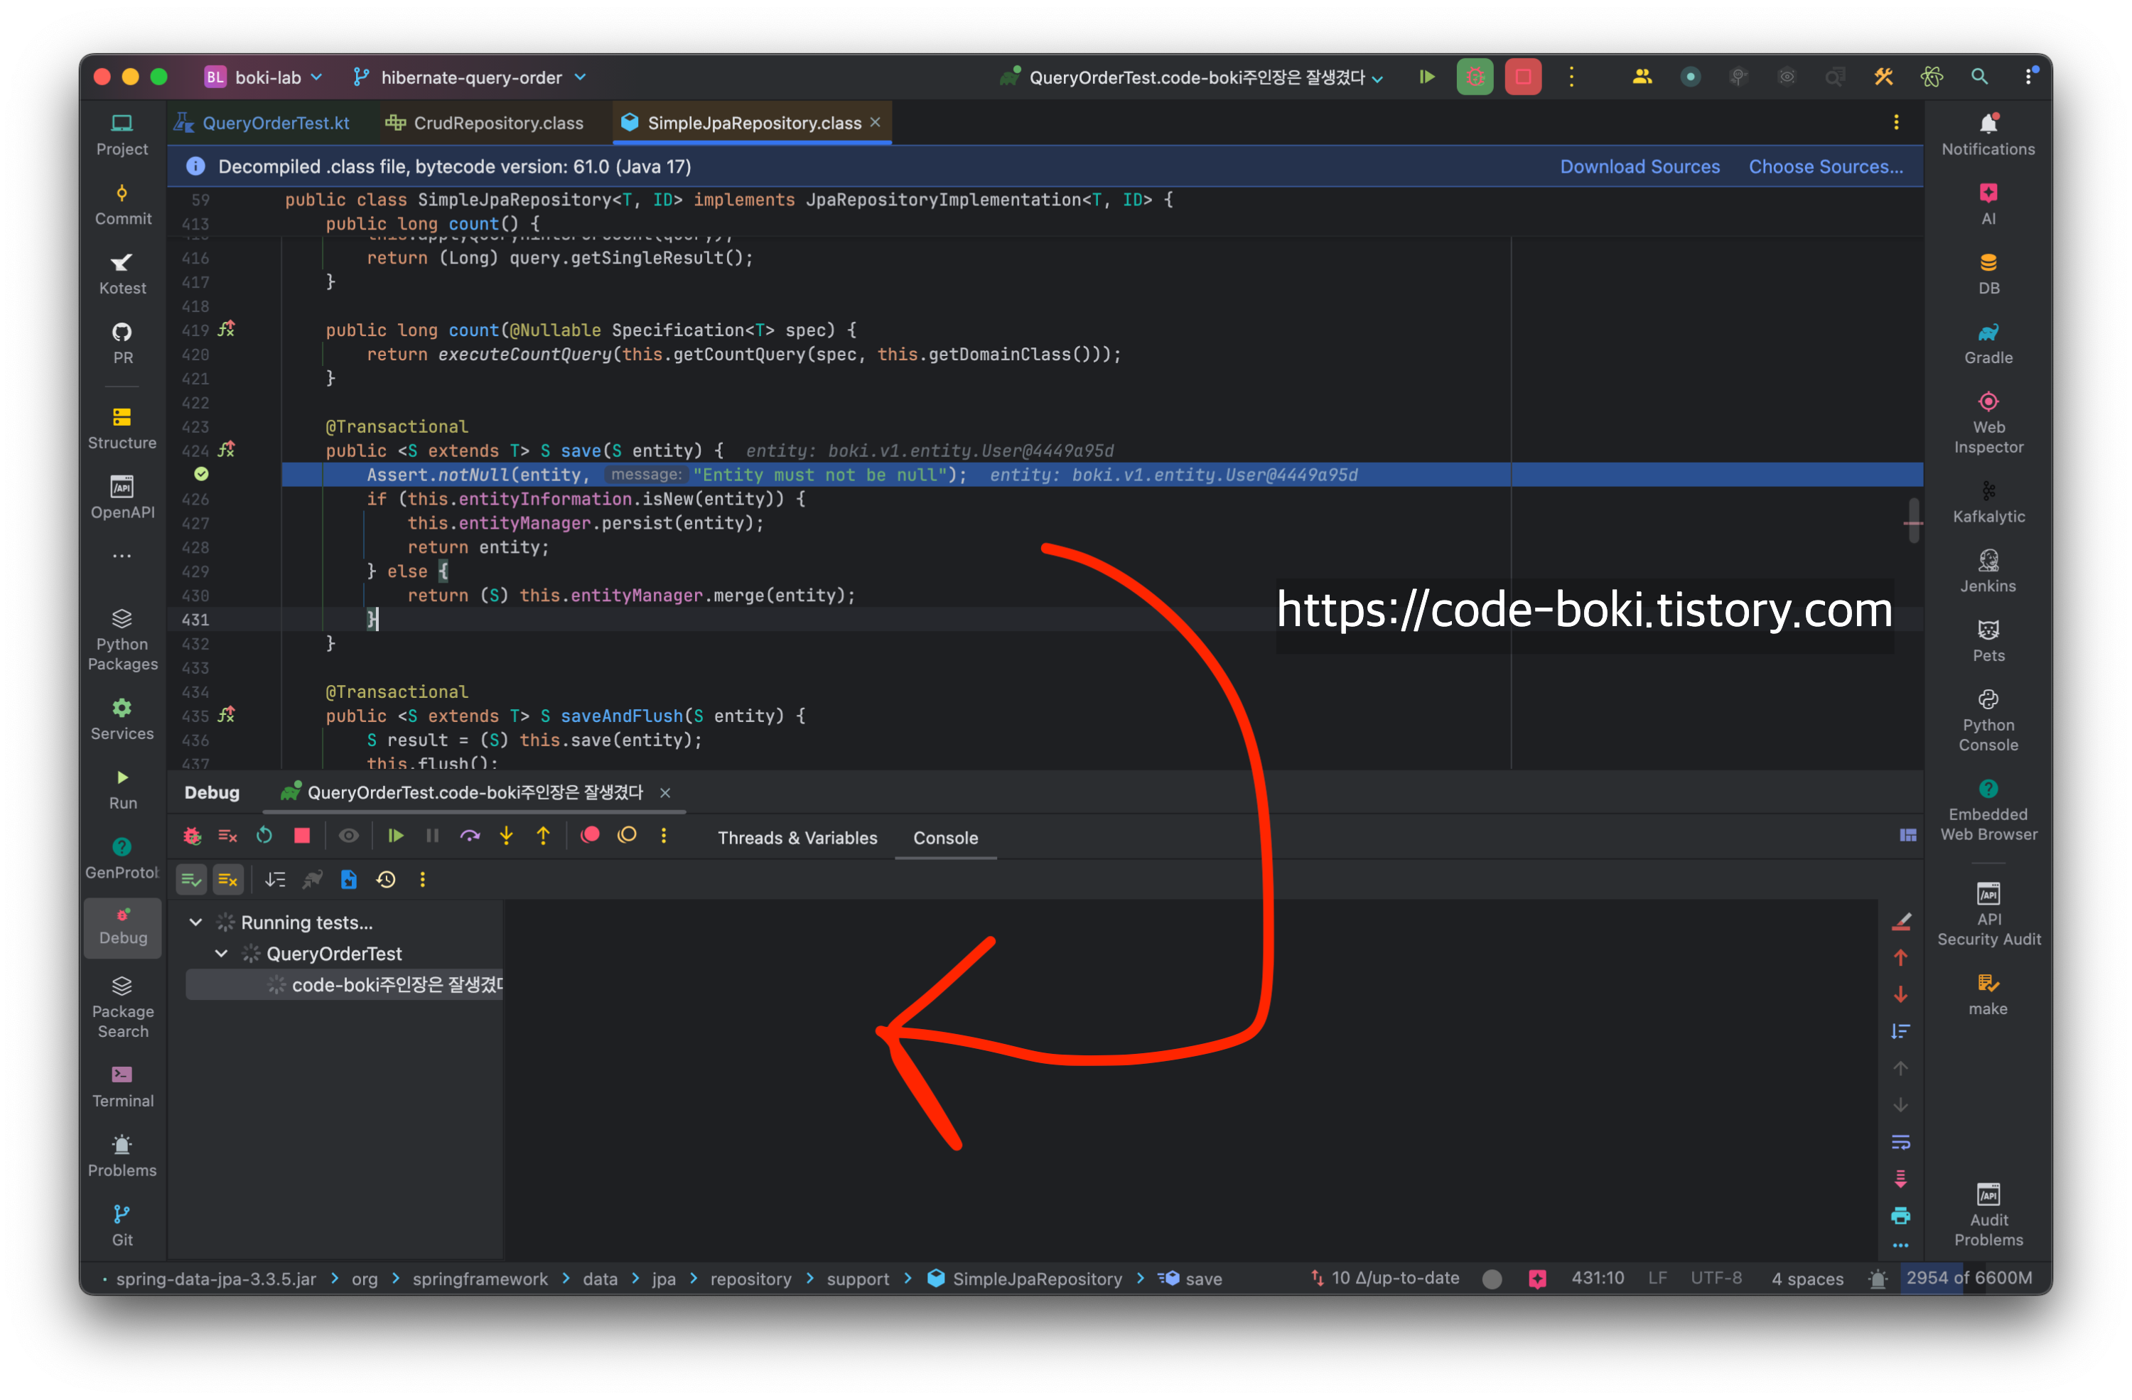Click the Step Over debug icon
Viewport: 2132px width, 1400px height.
click(x=470, y=836)
